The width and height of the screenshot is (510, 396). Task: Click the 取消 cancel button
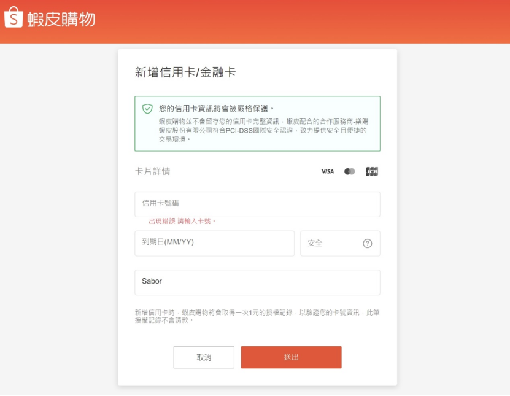coord(204,357)
